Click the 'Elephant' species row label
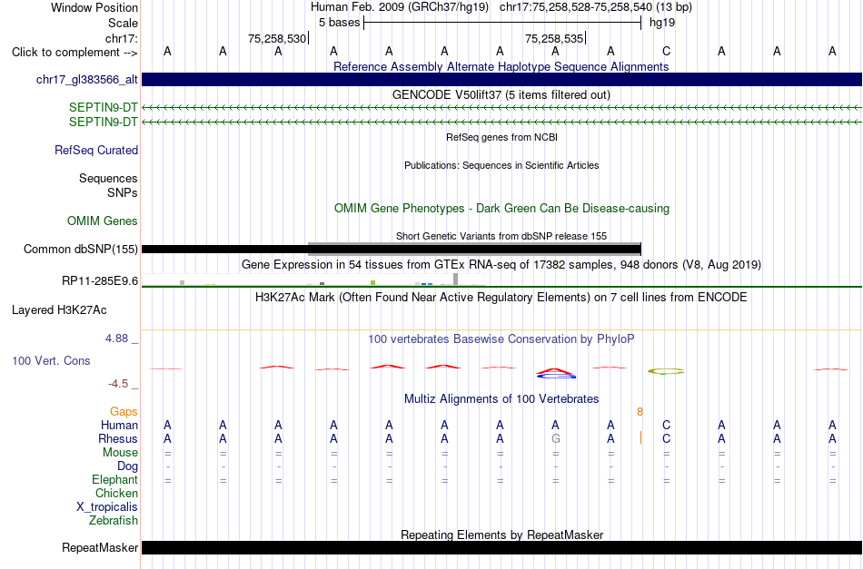 point(115,479)
